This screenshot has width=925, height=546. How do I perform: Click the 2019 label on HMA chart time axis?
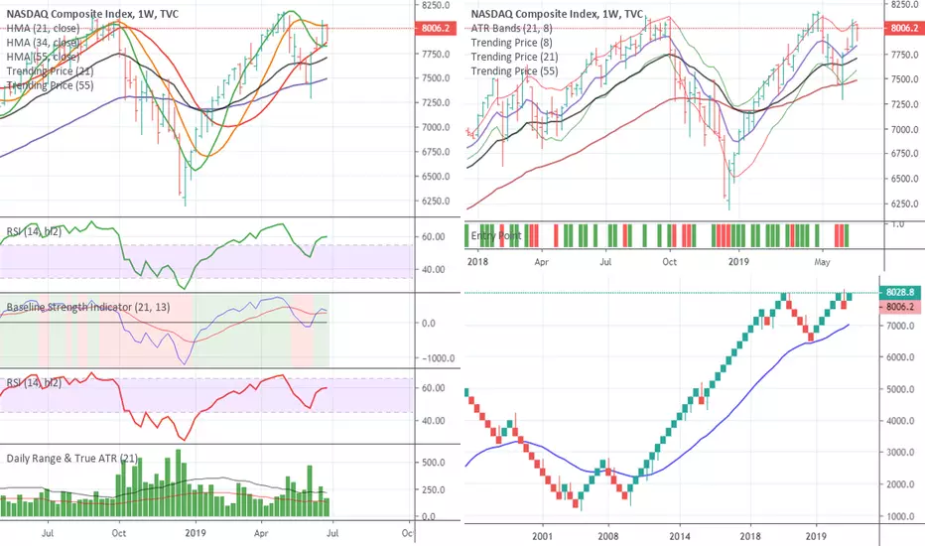tap(196, 533)
